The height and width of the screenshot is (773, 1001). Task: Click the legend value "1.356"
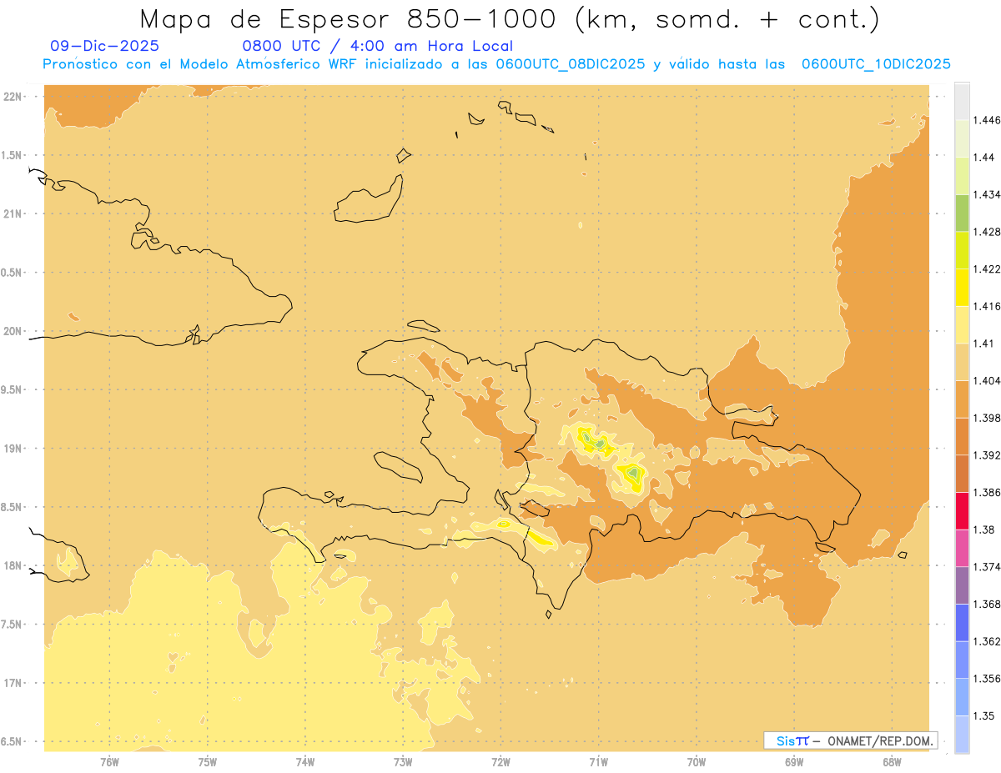tap(987, 679)
